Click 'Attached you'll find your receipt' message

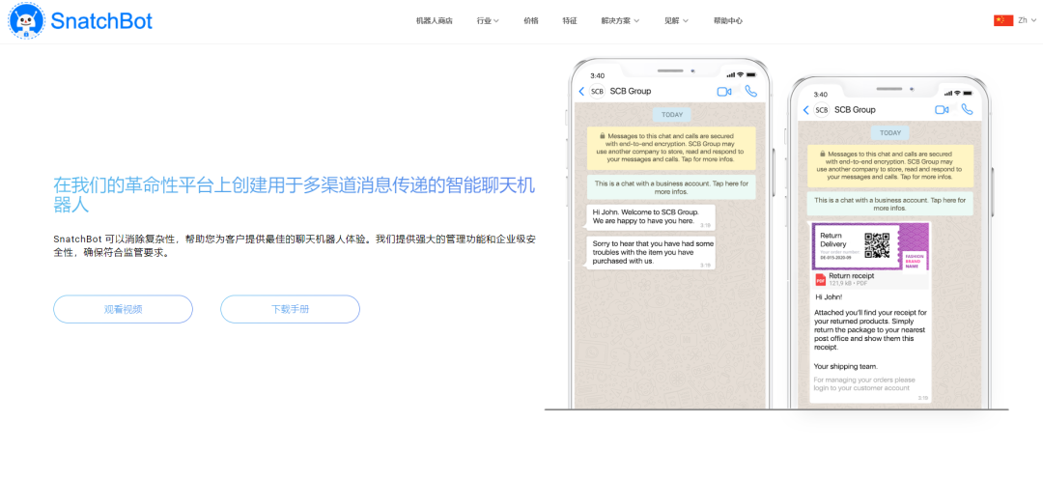point(869,330)
